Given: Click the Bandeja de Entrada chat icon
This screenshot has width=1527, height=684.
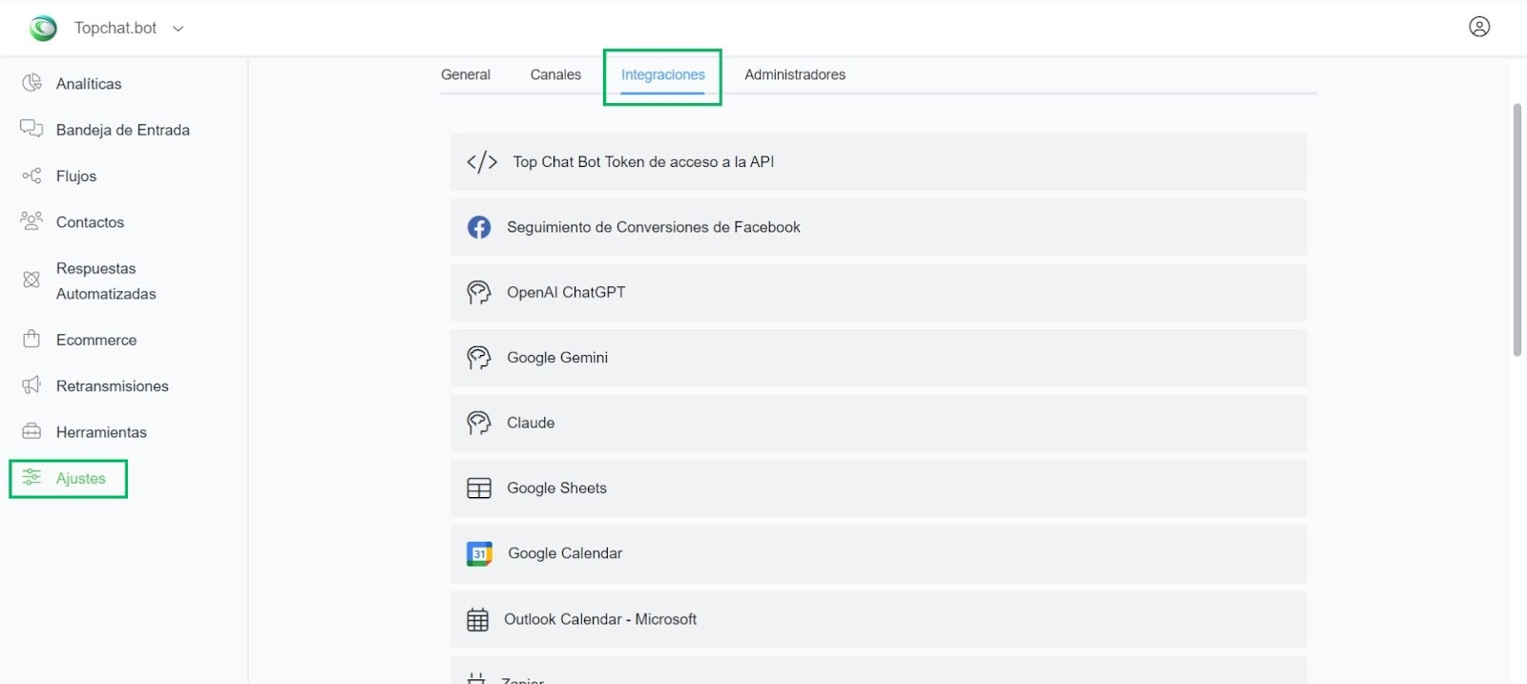Looking at the screenshot, I should point(31,129).
